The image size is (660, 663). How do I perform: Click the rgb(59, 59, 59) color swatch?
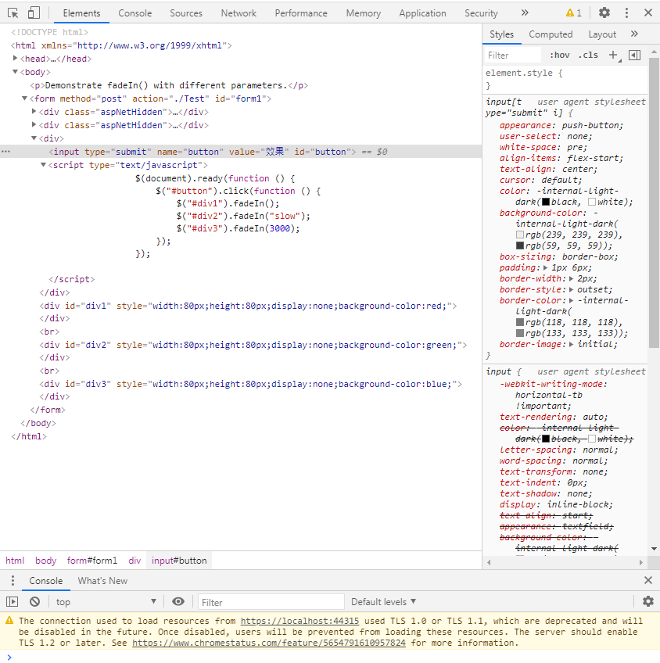point(520,245)
